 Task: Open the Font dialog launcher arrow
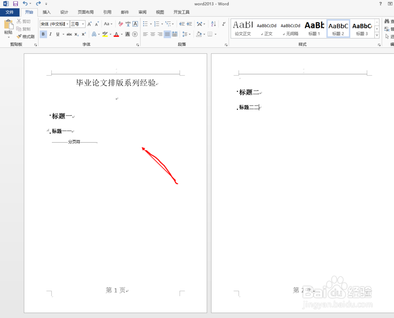(137, 44)
